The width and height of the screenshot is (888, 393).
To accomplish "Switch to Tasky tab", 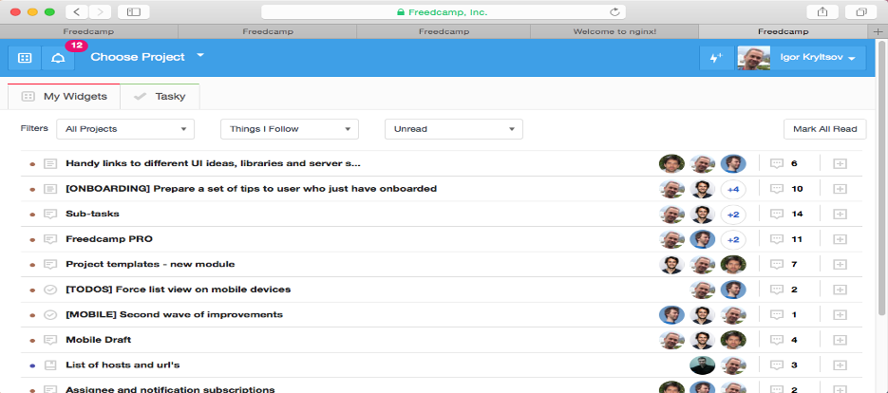I will coord(160,96).
